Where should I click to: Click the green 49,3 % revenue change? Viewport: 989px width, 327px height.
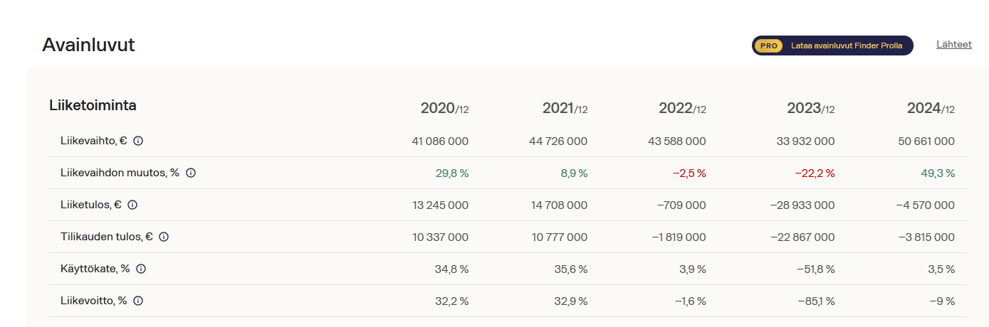pos(939,173)
